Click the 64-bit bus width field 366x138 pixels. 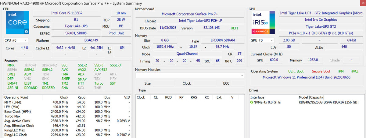[x=352, y=40]
